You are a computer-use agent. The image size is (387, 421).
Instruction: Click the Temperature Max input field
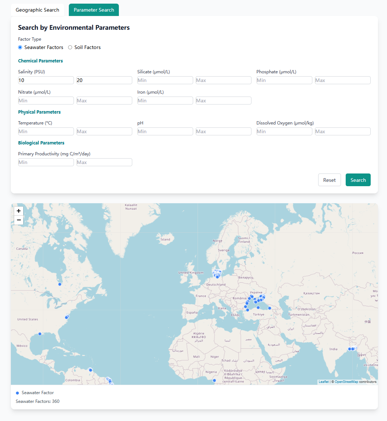pos(104,131)
